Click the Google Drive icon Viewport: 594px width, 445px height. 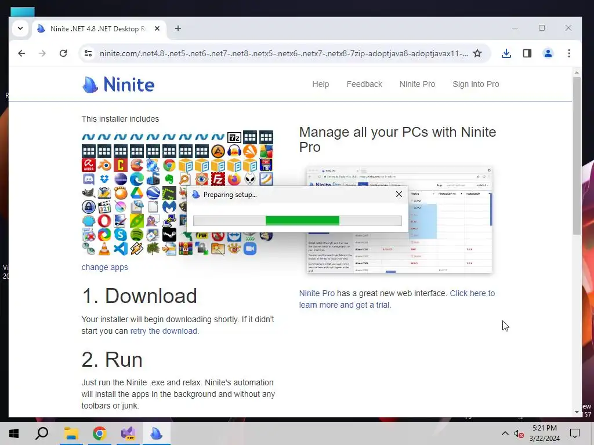pyautogui.click(x=137, y=193)
